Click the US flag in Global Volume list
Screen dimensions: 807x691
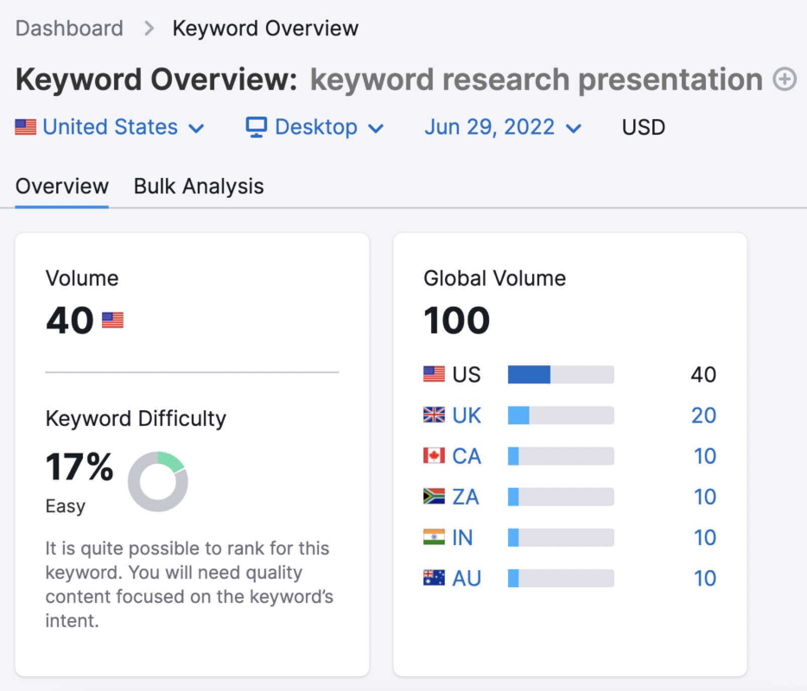coord(434,374)
